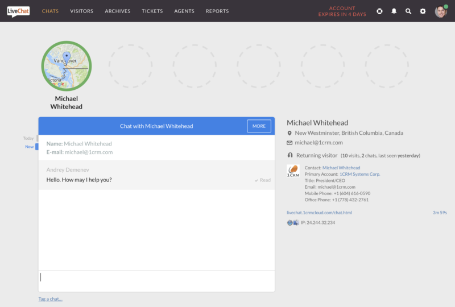Image resolution: width=455 pixels, height=307 pixels.
Task: Open the Agents section
Action: [x=184, y=11]
